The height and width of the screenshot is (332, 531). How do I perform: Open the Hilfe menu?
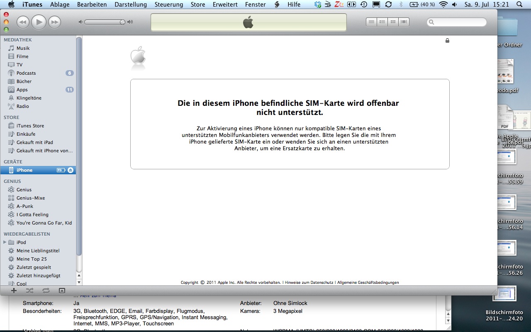(294, 5)
